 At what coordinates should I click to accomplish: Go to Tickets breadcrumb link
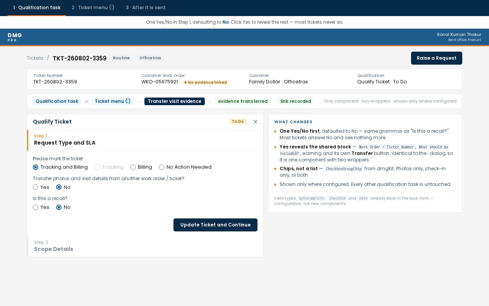coord(35,58)
